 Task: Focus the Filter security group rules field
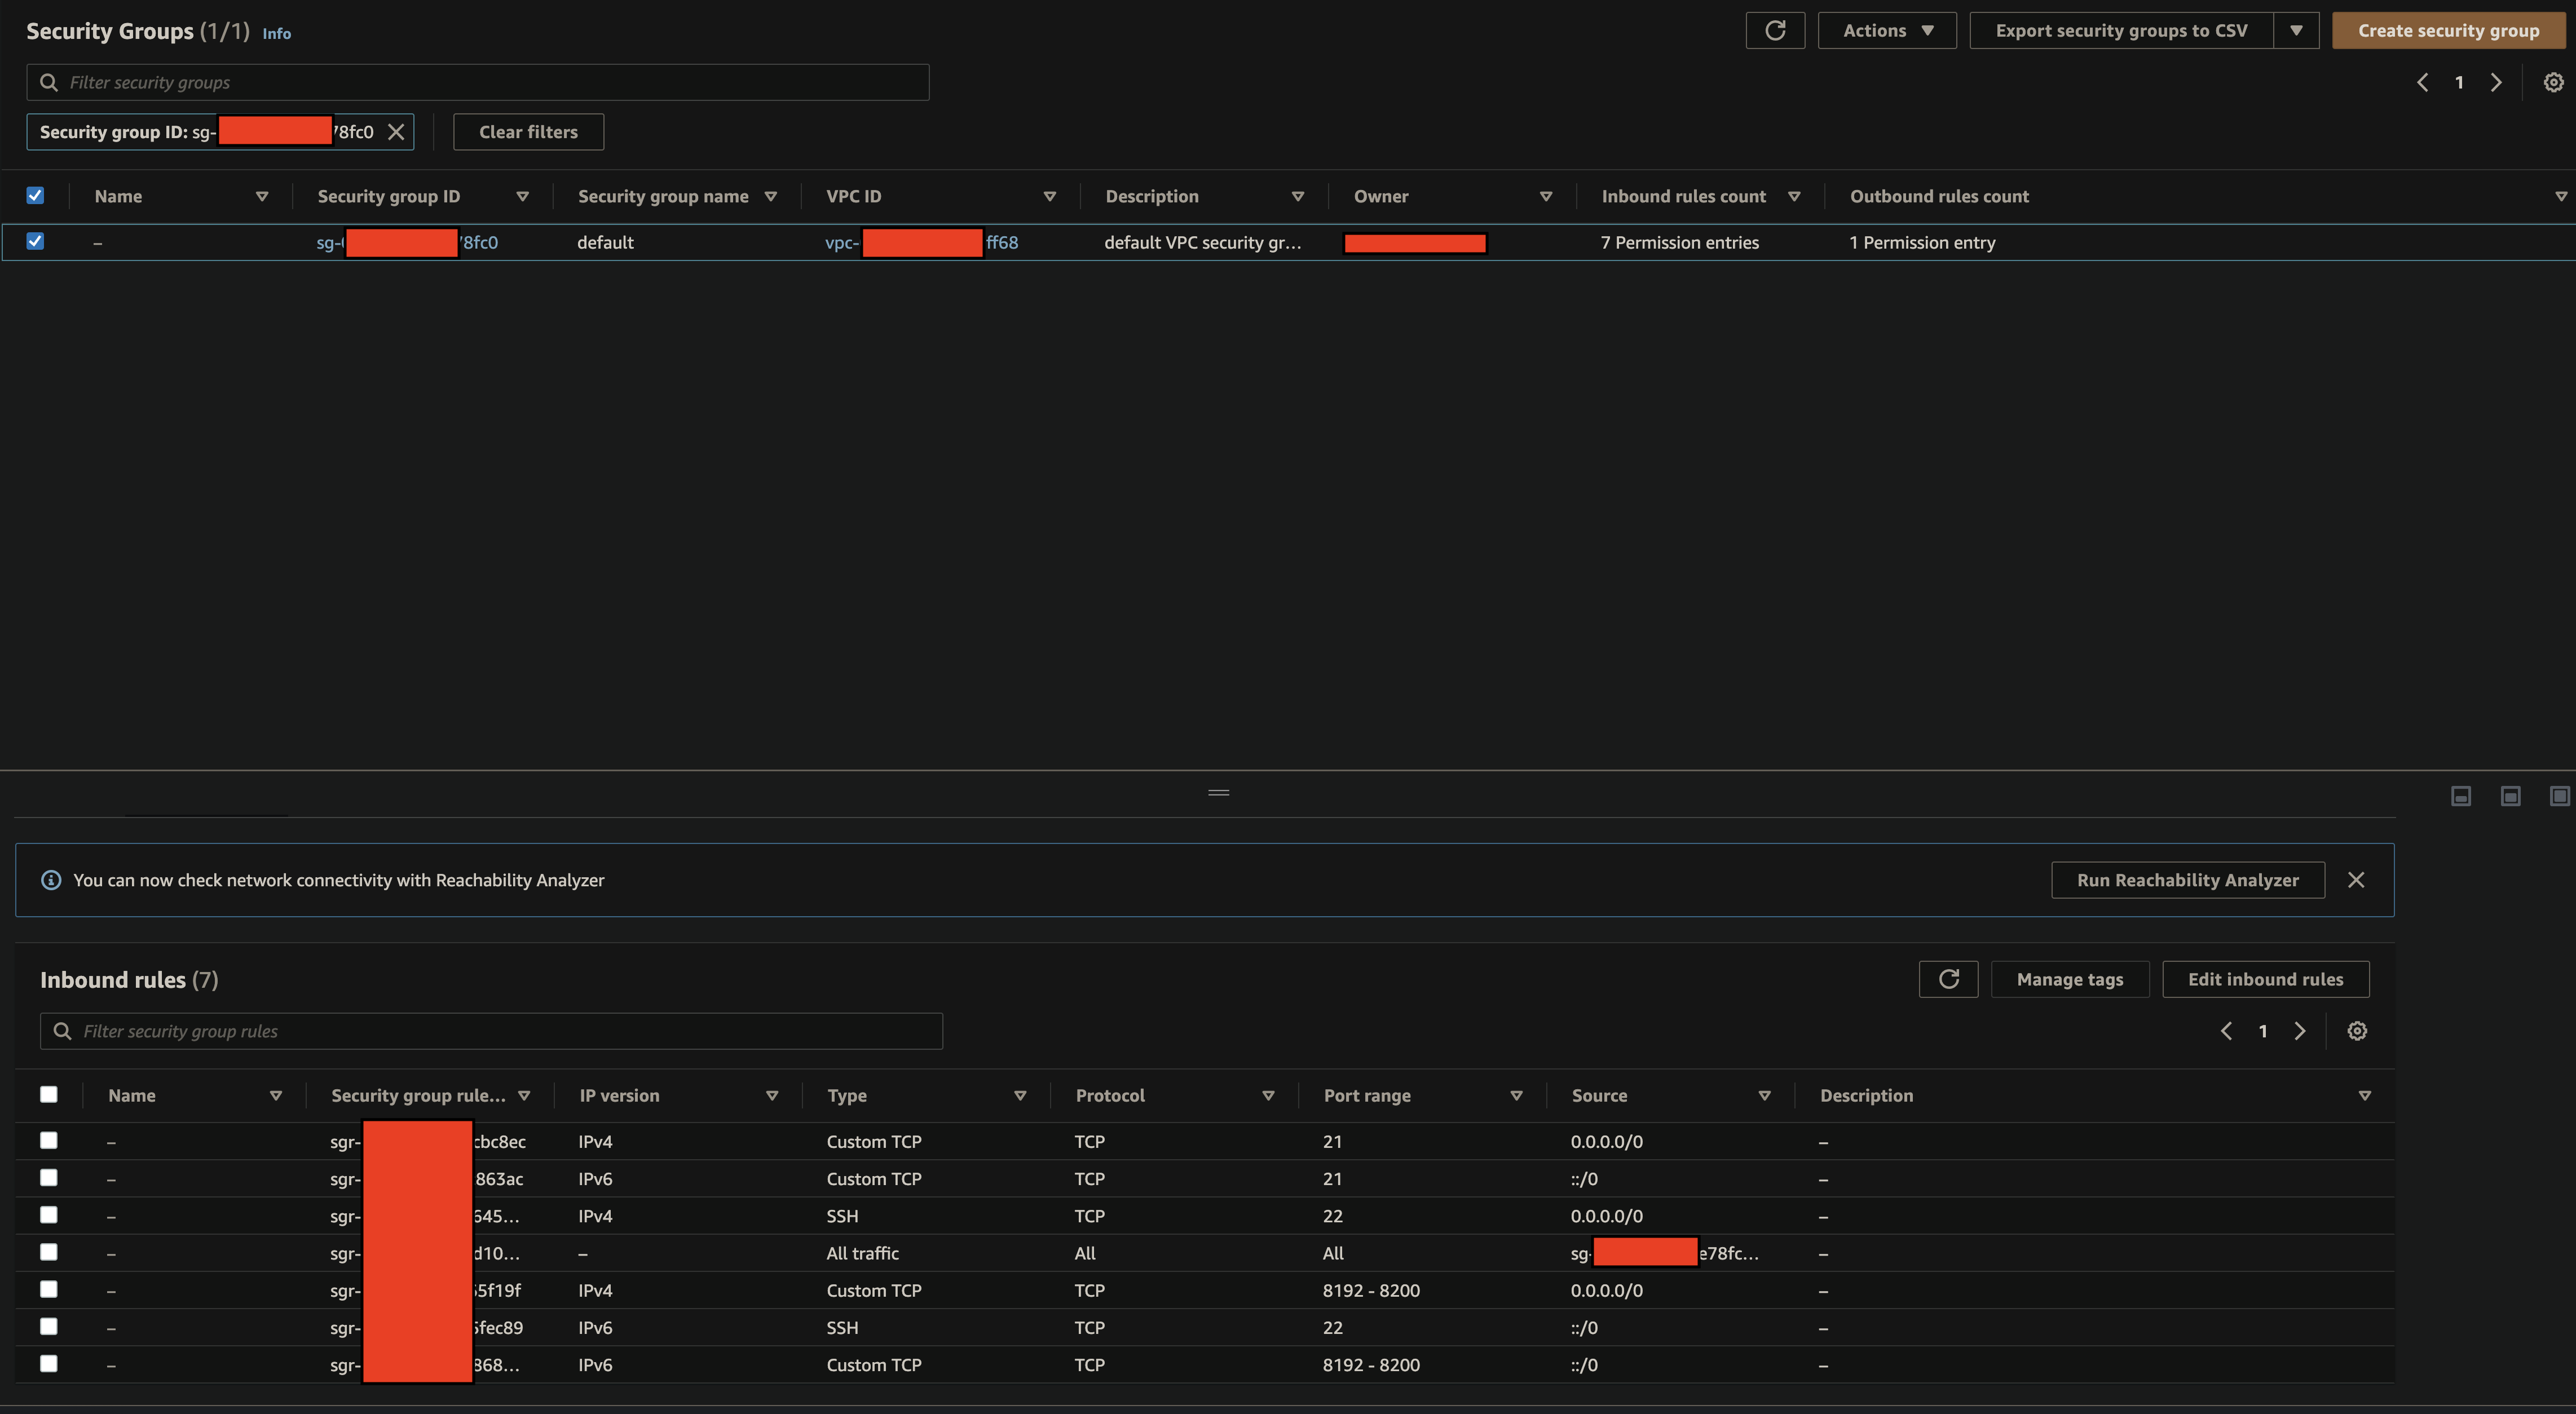point(491,1031)
